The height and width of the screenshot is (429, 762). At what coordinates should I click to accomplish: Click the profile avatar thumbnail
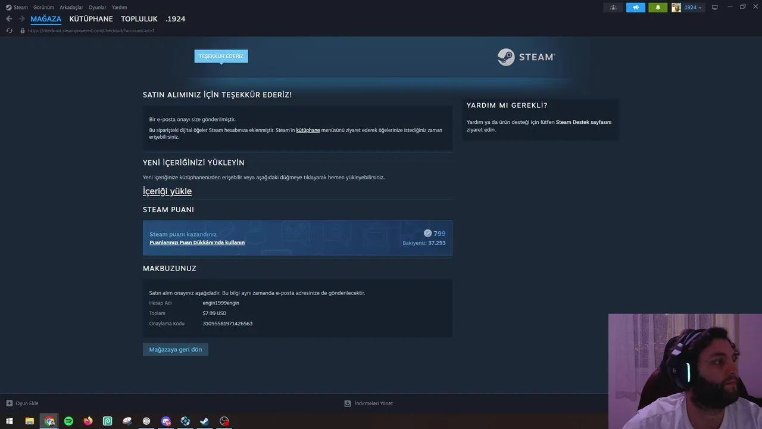[676, 7]
